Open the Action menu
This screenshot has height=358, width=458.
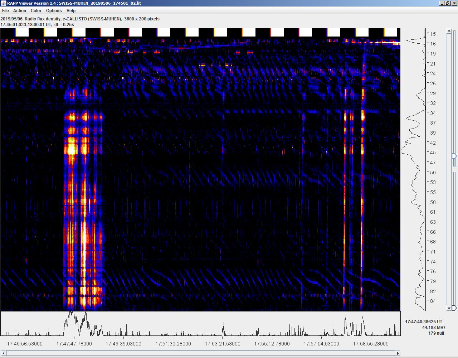click(20, 11)
